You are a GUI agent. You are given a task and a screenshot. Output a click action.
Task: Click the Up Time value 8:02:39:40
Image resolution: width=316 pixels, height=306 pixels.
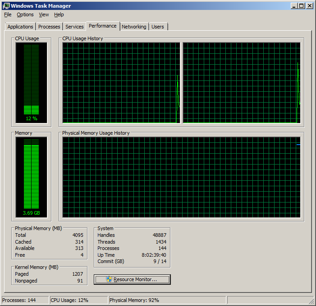click(x=154, y=255)
